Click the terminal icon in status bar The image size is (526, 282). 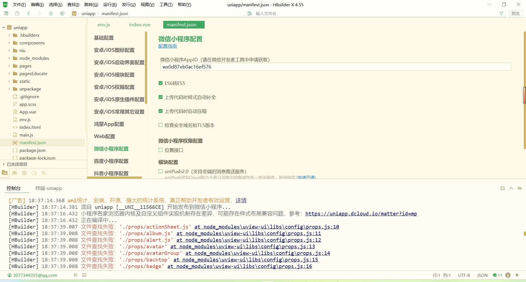84,275
